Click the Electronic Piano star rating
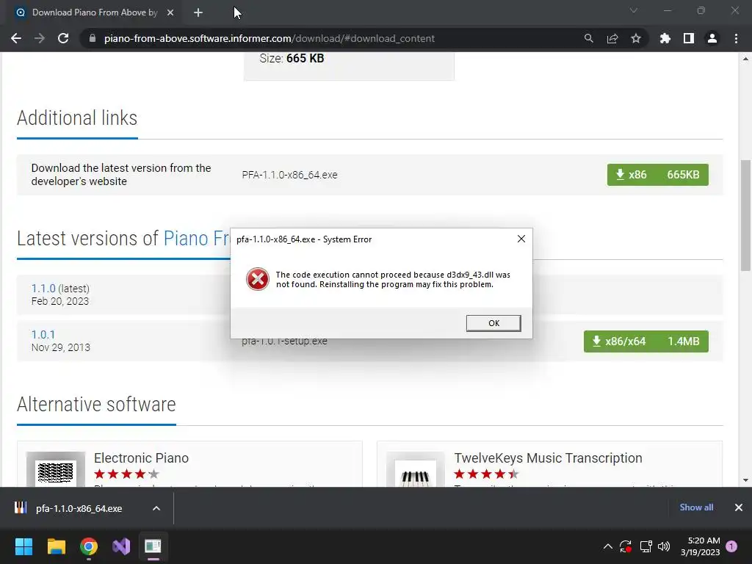 pyautogui.click(x=126, y=474)
